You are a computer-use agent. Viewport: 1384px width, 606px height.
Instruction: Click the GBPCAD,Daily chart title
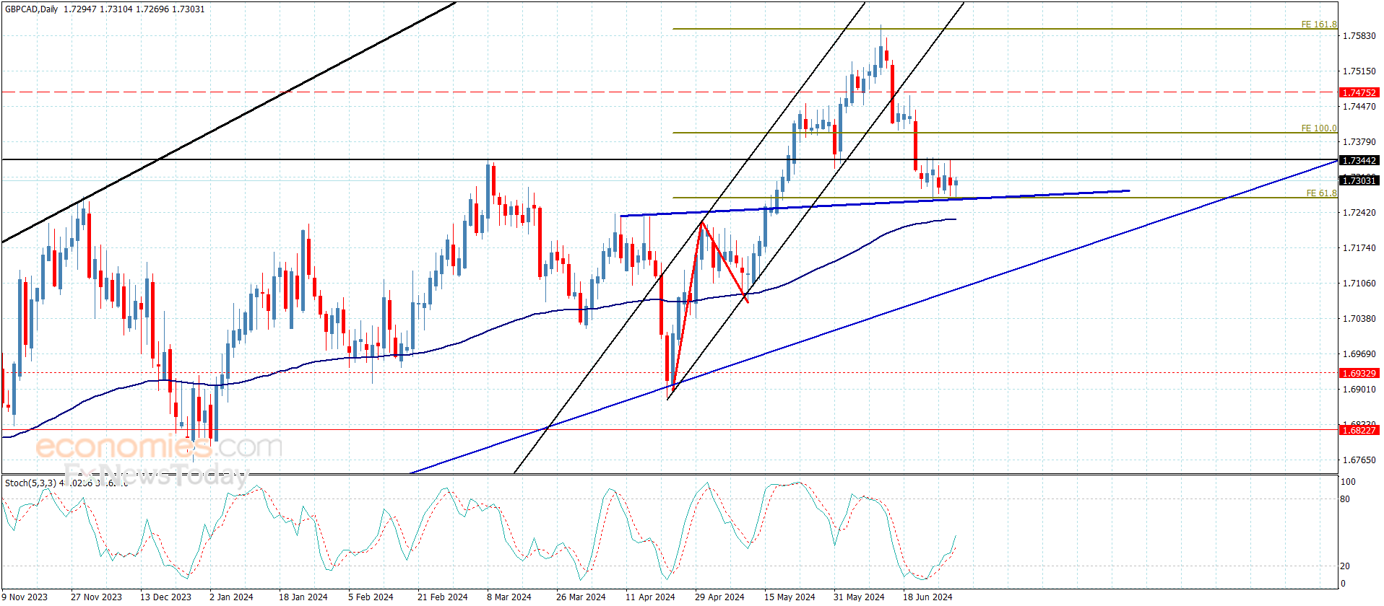click(x=31, y=9)
